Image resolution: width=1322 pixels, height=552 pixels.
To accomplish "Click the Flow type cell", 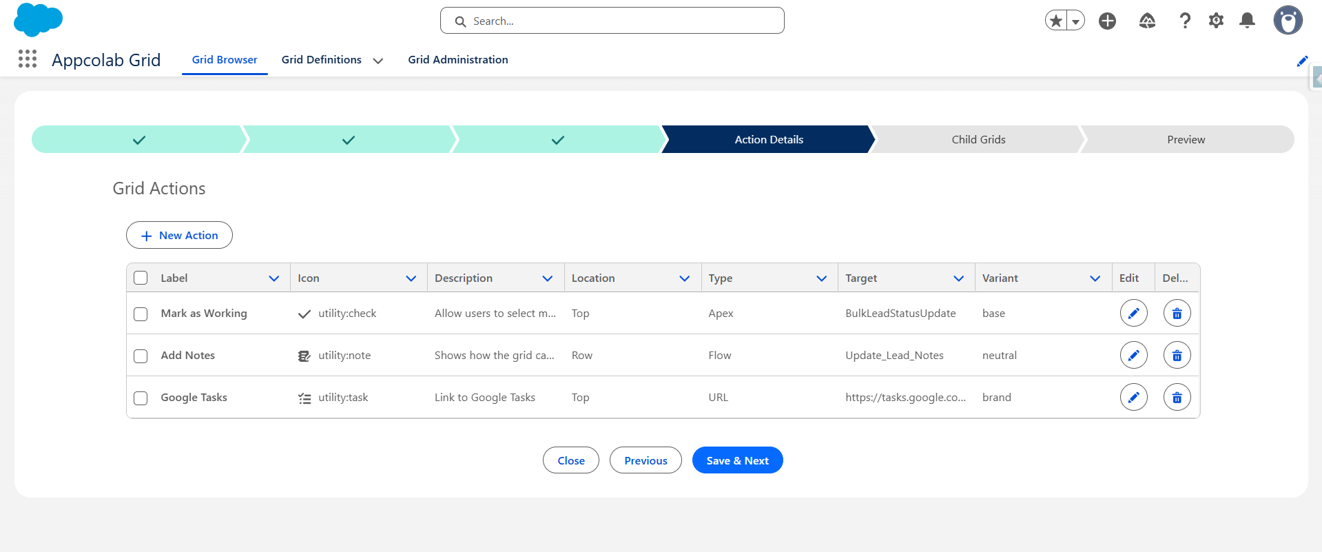I will click(720, 356).
